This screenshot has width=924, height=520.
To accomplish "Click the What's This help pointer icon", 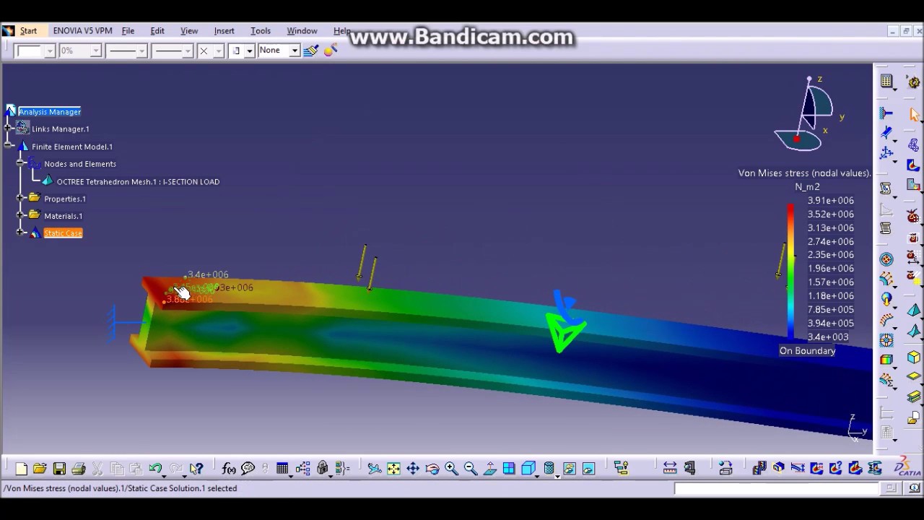I will (x=196, y=469).
